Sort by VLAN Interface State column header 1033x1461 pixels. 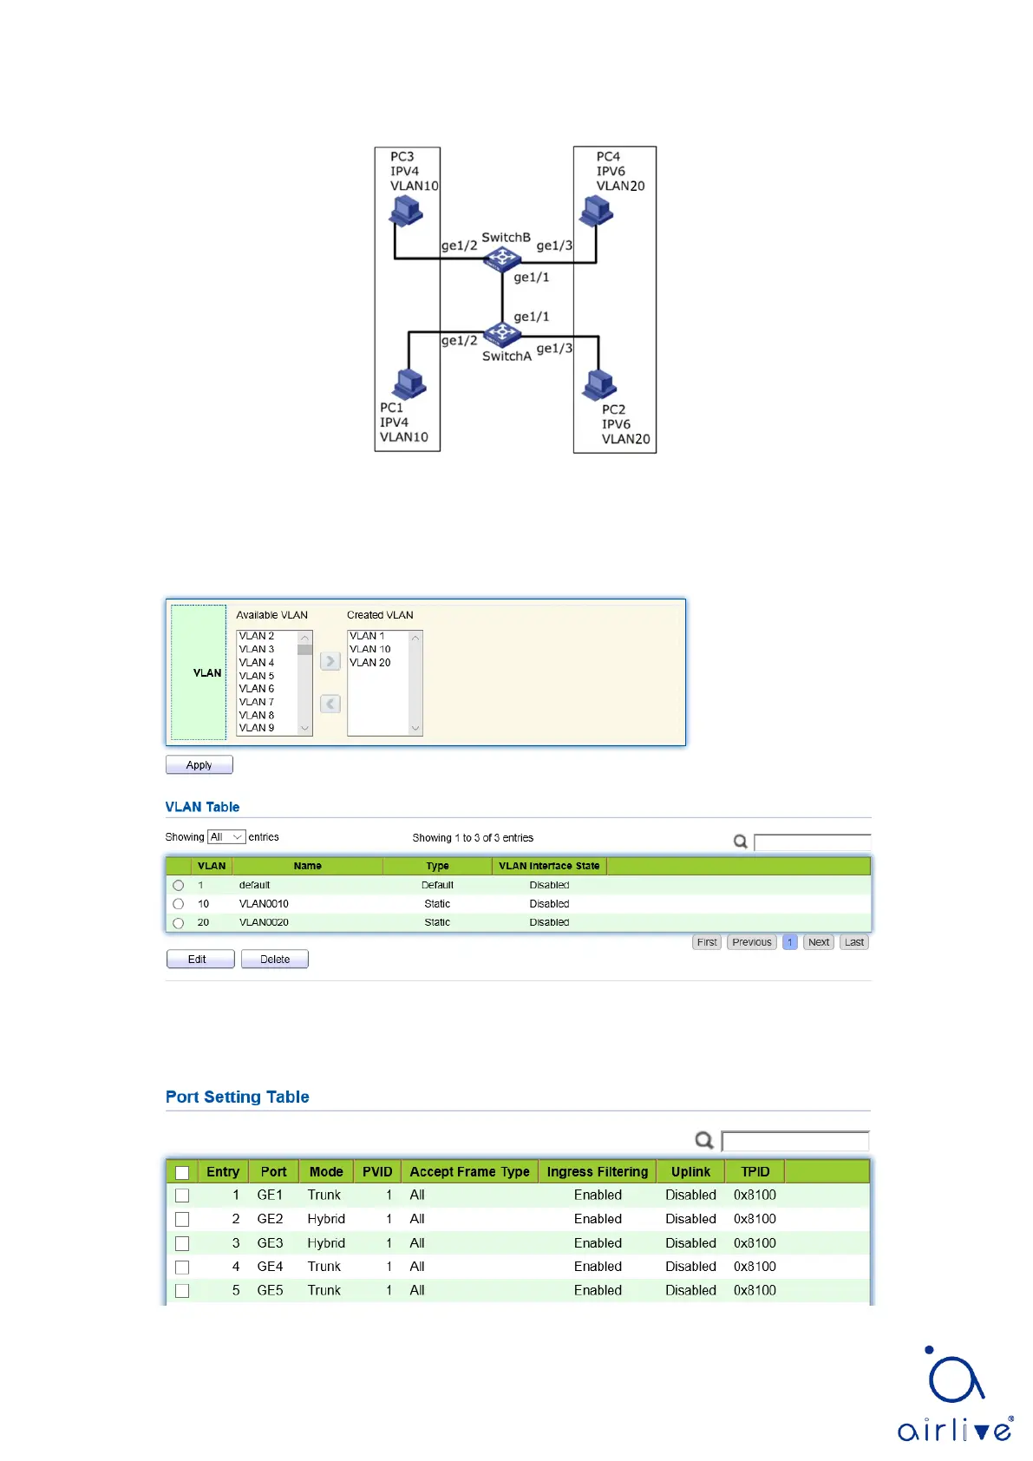(548, 866)
